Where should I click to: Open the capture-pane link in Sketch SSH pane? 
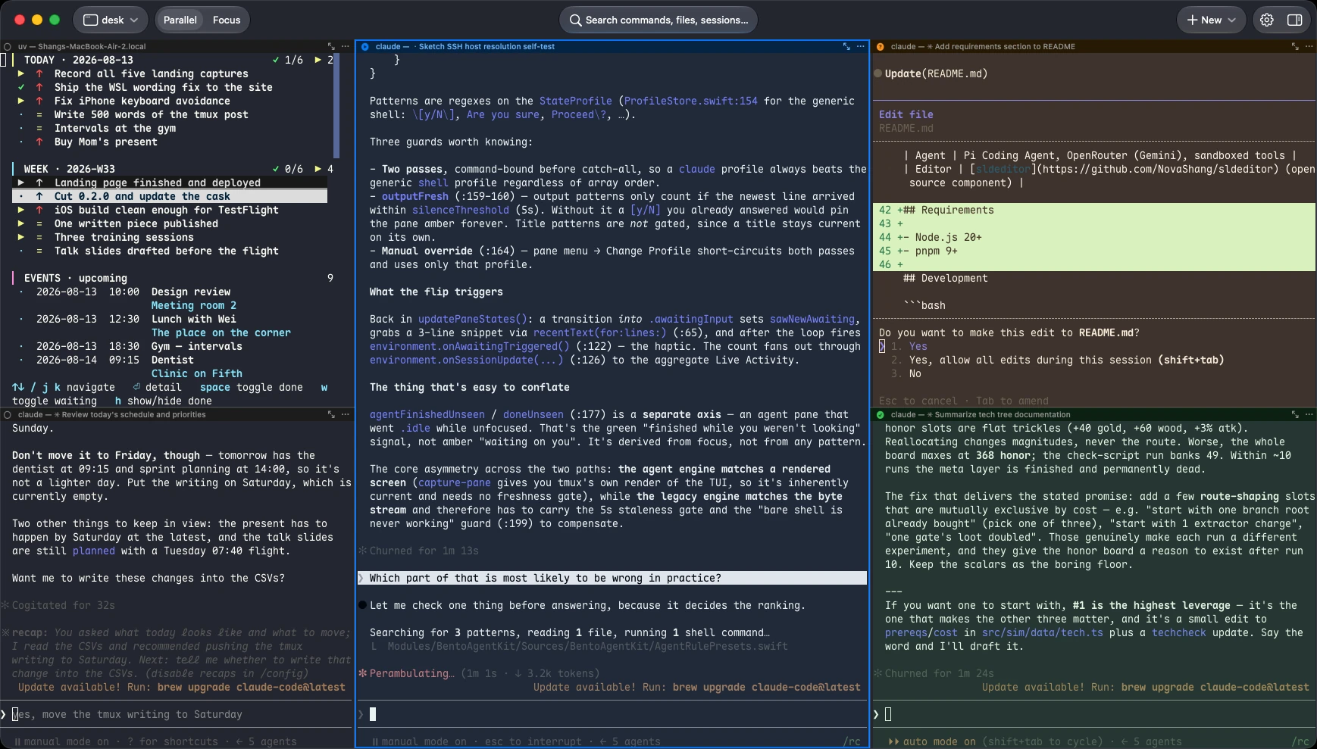coord(455,482)
